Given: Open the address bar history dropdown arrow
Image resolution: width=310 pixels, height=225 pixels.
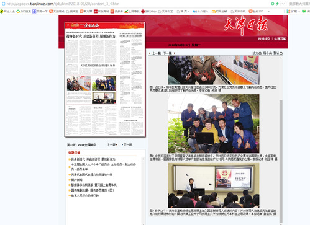Looking at the screenshot, I should [x=283, y=4].
